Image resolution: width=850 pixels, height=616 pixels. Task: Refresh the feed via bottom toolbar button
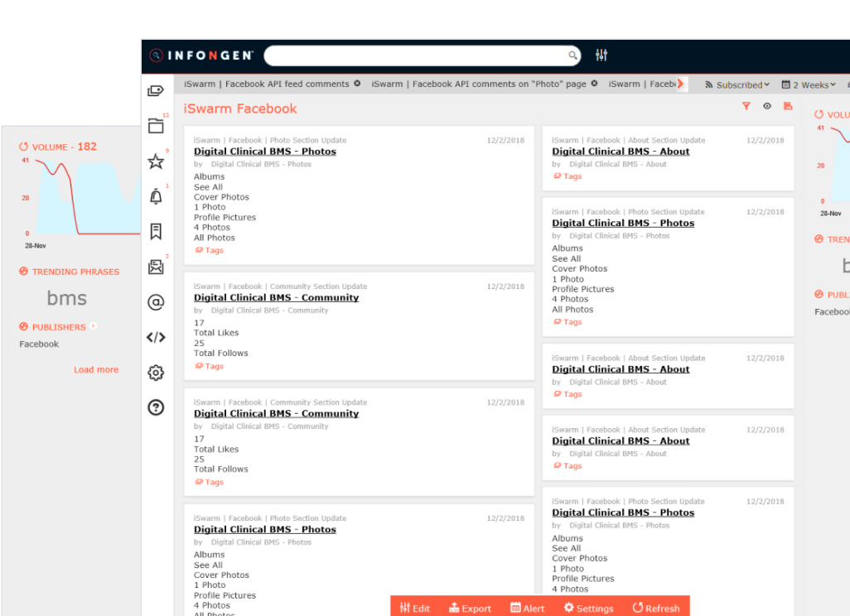coord(655,608)
